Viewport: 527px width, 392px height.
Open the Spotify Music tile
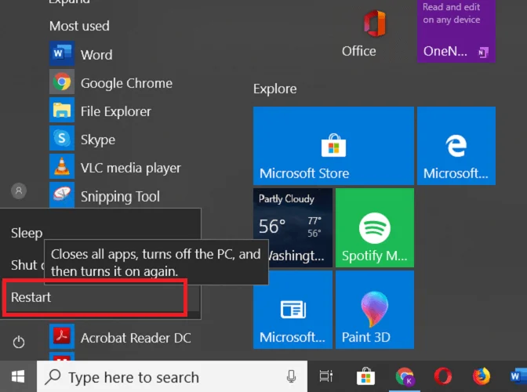[374, 227]
